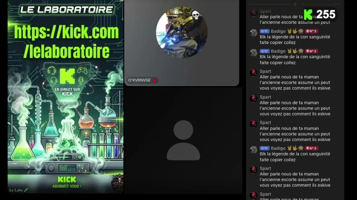Click the 255 viewer count
Viewport: 357px width, 200px height.
(x=326, y=14)
